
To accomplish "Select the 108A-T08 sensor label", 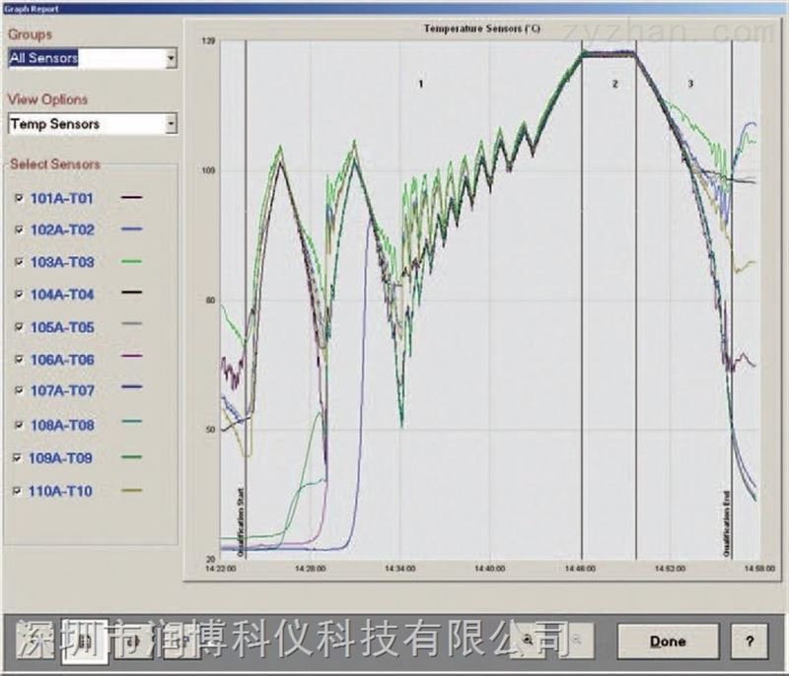I will point(62,425).
